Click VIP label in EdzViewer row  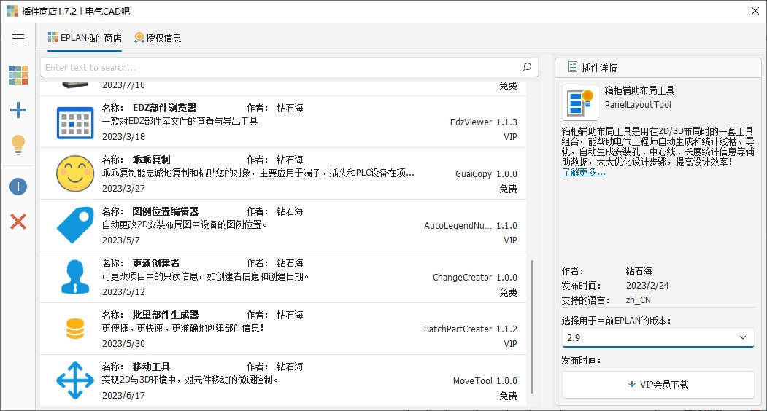coord(510,137)
